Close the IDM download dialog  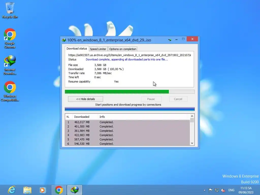(x=192, y=39)
